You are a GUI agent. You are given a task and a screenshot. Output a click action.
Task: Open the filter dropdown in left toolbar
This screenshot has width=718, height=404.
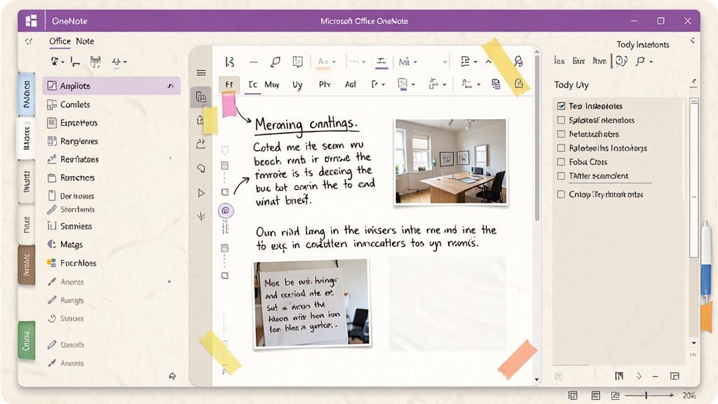click(119, 62)
